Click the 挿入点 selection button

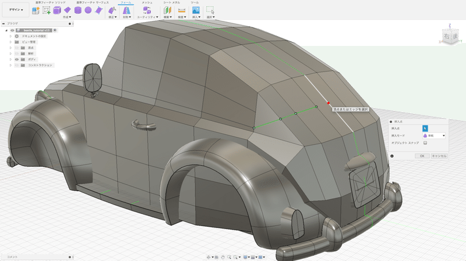(425, 128)
